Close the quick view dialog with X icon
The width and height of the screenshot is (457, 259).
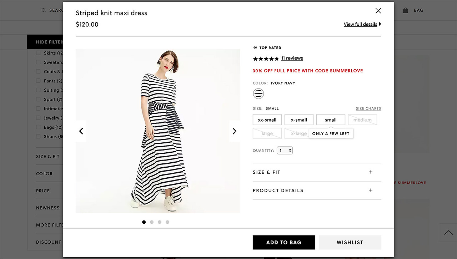[378, 11]
